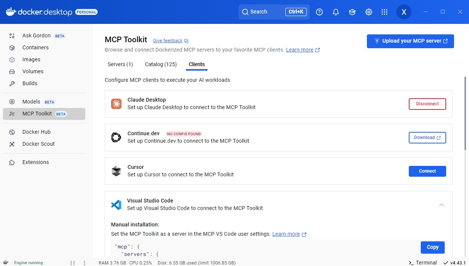Click the Claude Desktop client icon
This screenshot has width=469, height=266.
pyautogui.click(x=116, y=104)
